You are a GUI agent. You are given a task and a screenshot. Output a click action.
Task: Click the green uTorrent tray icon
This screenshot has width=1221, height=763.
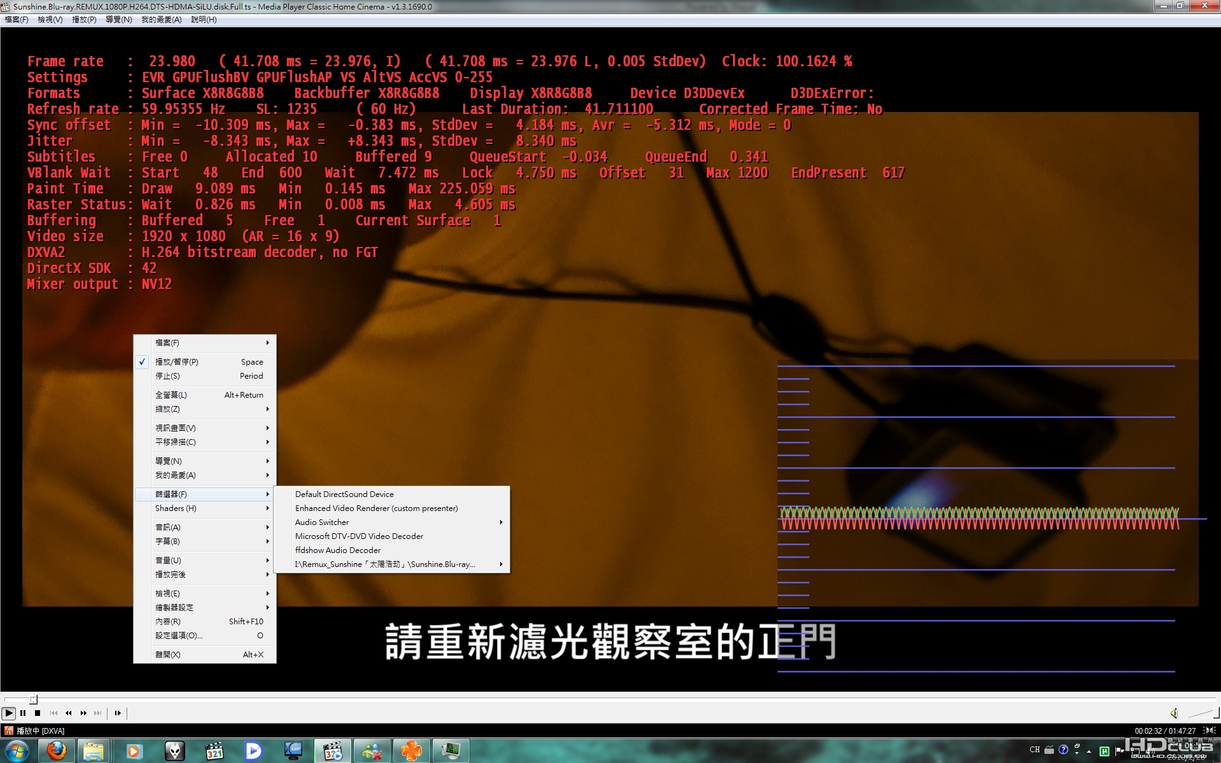(1105, 751)
